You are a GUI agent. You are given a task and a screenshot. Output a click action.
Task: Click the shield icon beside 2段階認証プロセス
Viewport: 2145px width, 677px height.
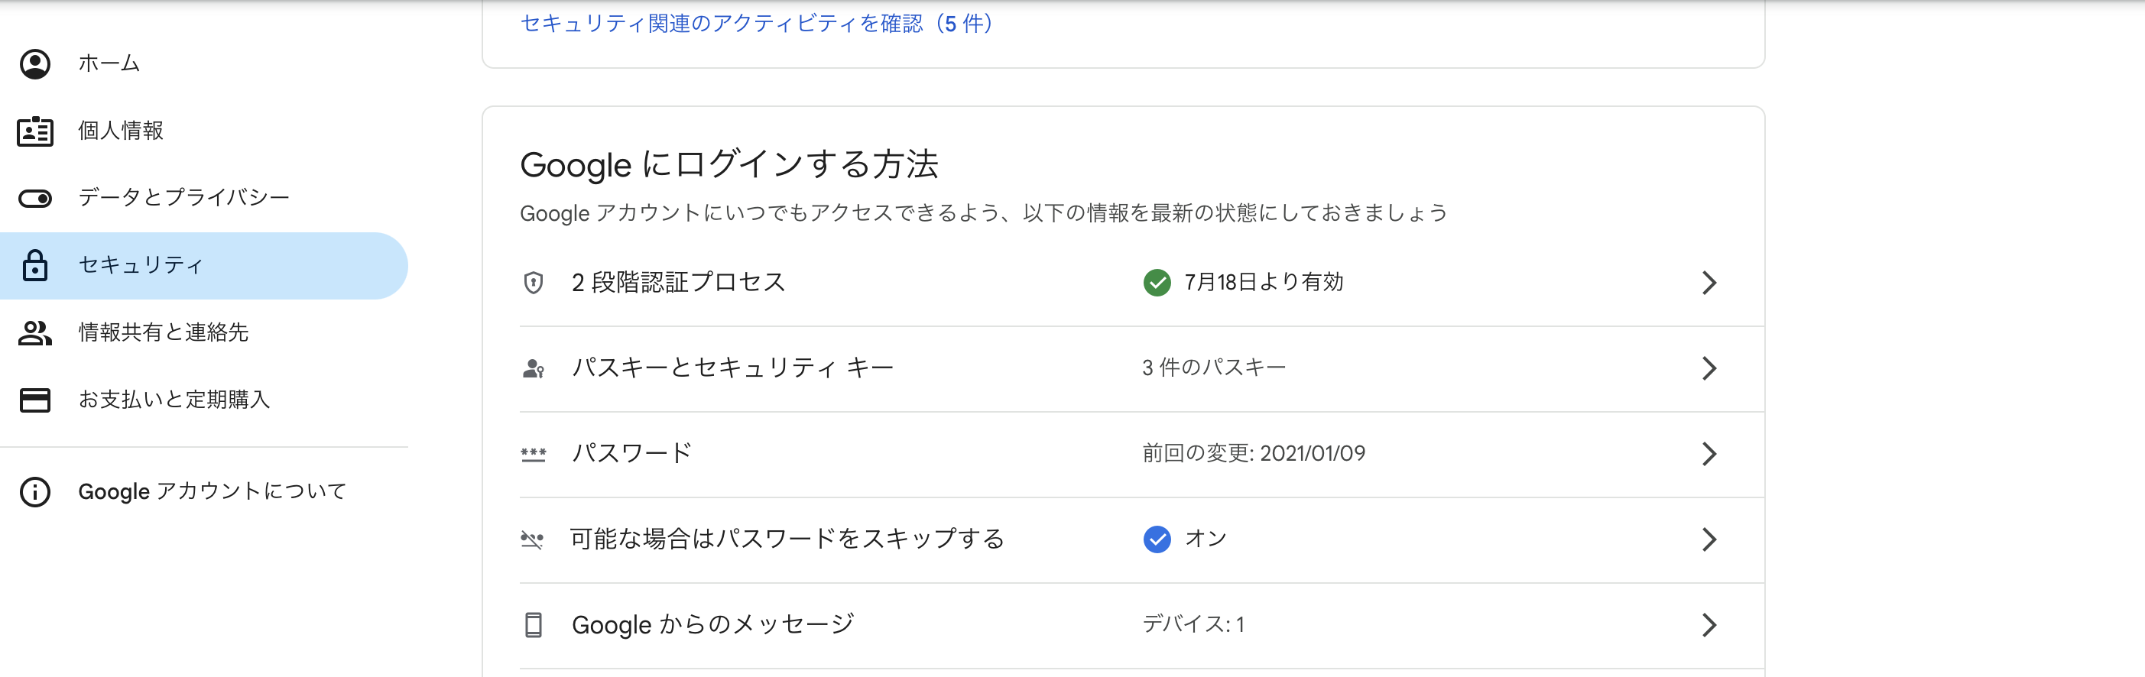(534, 282)
